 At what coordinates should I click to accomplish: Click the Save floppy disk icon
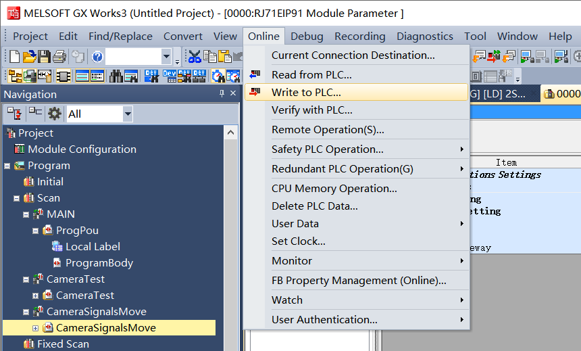[44, 57]
